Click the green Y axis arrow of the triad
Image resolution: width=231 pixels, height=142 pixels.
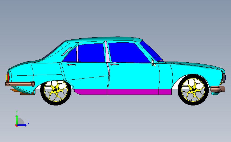pos(17,120)
